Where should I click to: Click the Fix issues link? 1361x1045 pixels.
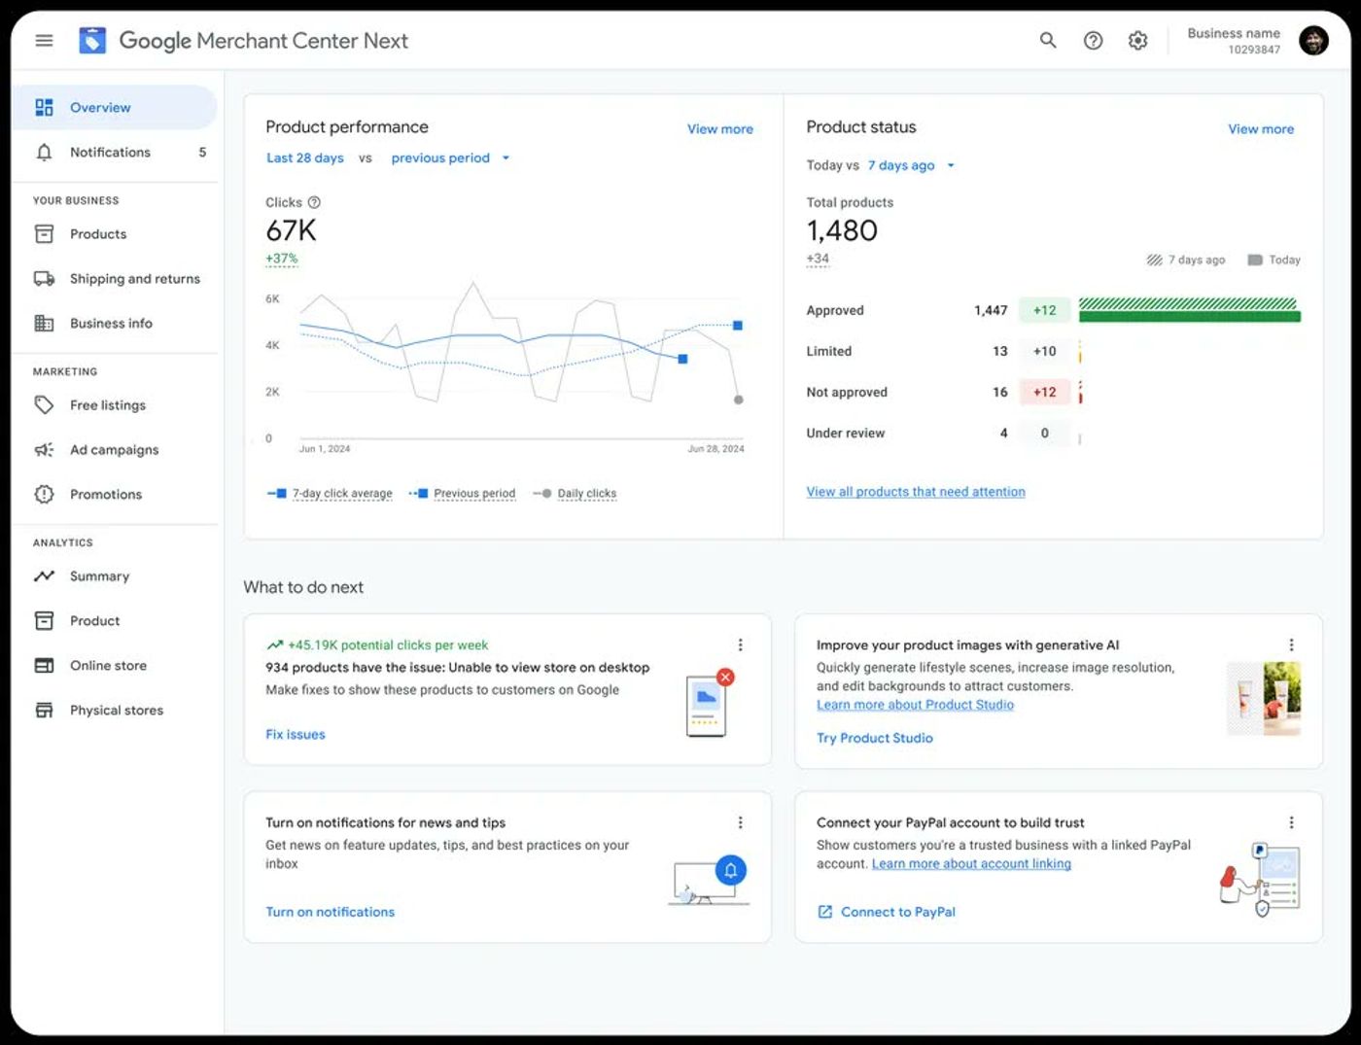296,735
